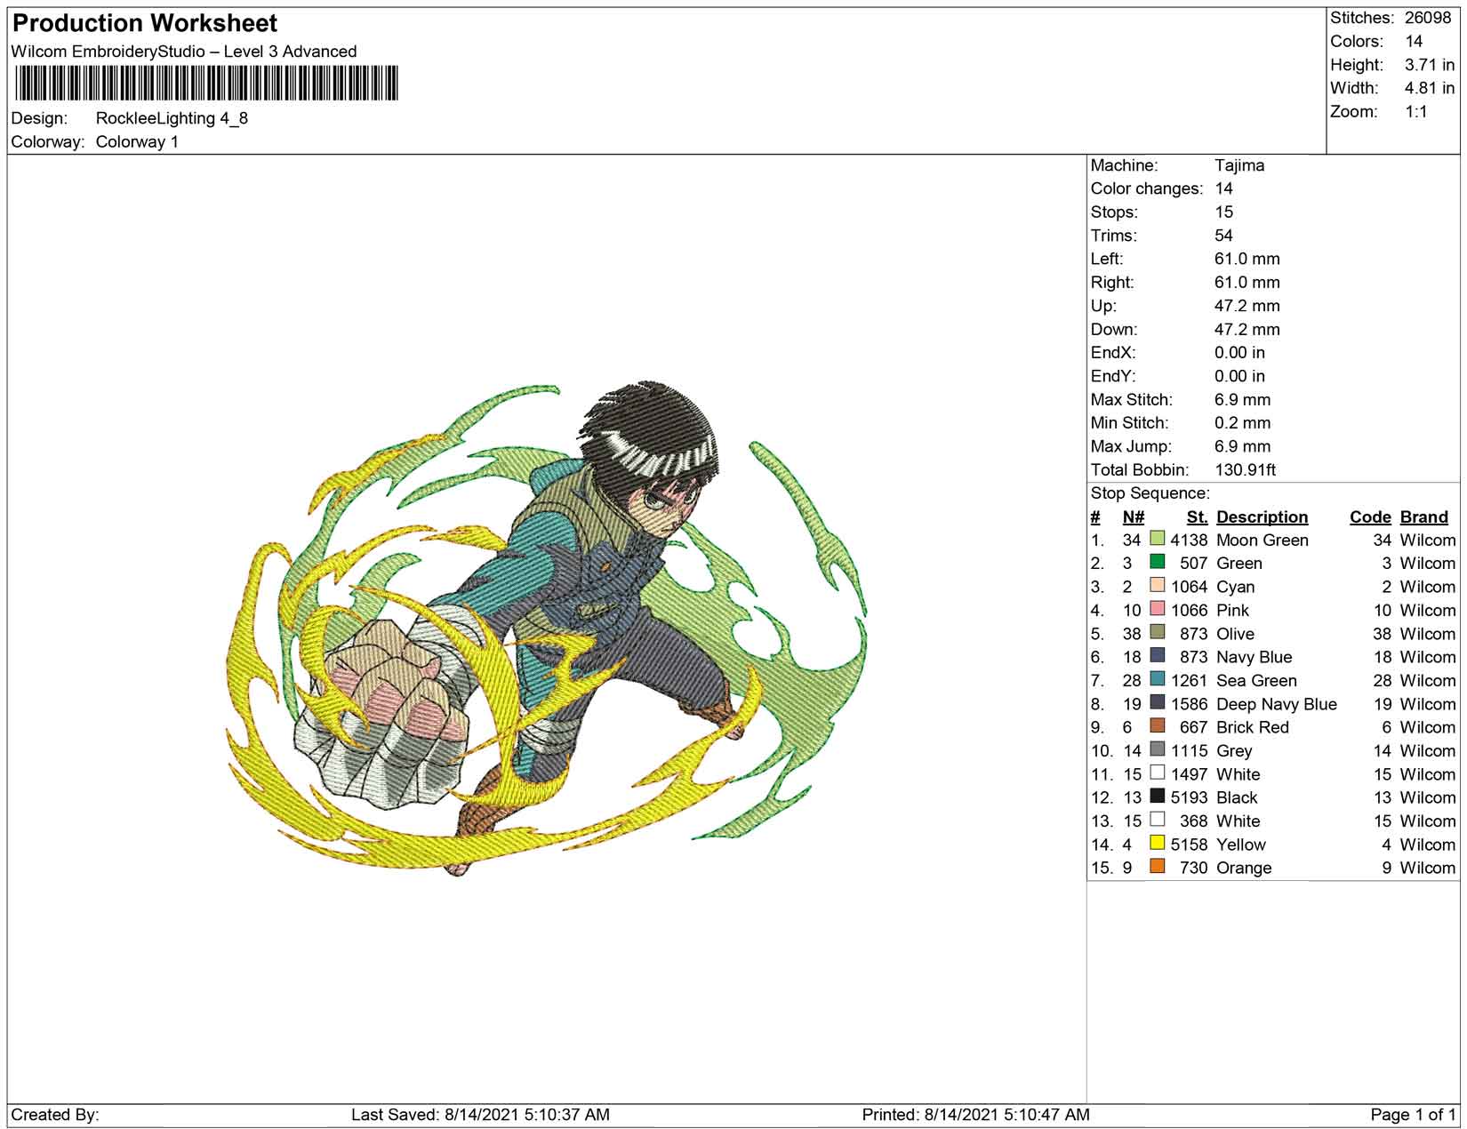Screen dimensions: 1467x1129
Task: Click the Tajima machine value
Action: coord(1239,165)
